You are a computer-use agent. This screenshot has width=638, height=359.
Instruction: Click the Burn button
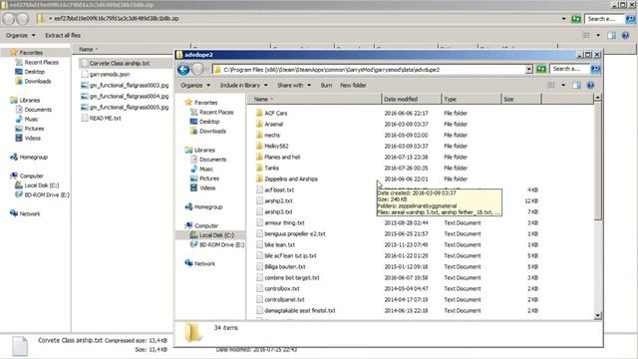pyautogui.click(x=326, y=85)
